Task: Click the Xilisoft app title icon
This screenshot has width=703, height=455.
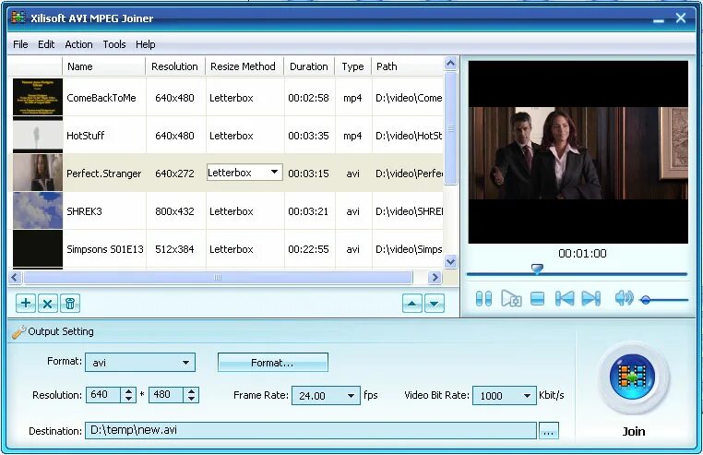Action: (x=18, y=17)
